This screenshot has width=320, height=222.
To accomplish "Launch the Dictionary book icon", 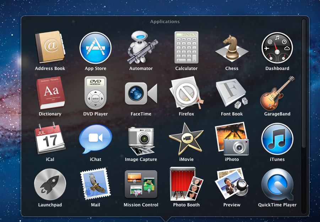I will click(x=50, y=93).
